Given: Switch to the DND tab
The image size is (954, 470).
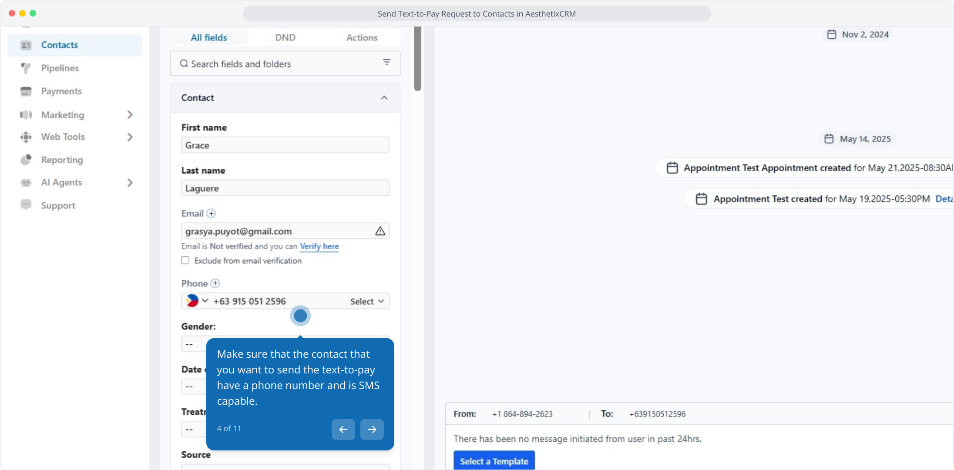Looking at the screenshot, I should tap(285, 37).
